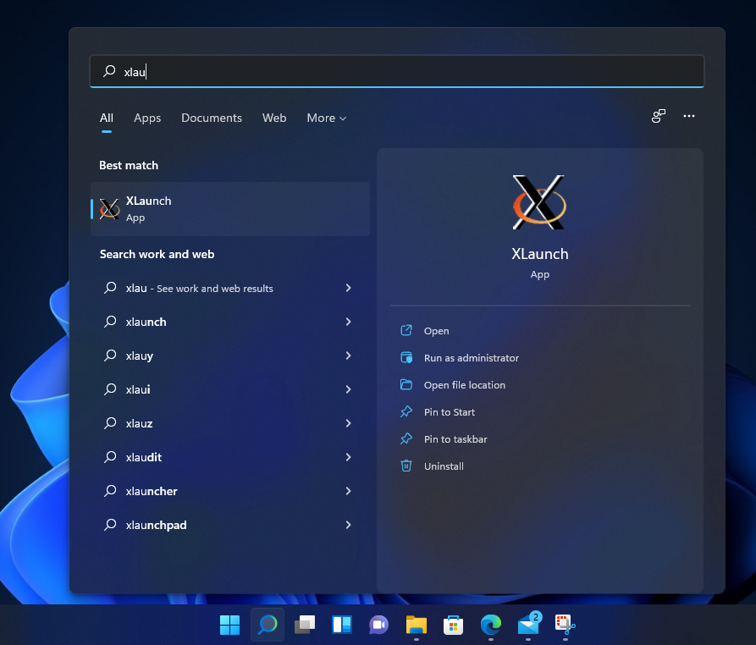Expand arrow next to xlauy suggestion
The image size is (756, 645).
point(349,356)
